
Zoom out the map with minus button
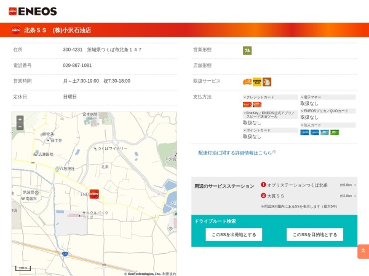point(20,127)
